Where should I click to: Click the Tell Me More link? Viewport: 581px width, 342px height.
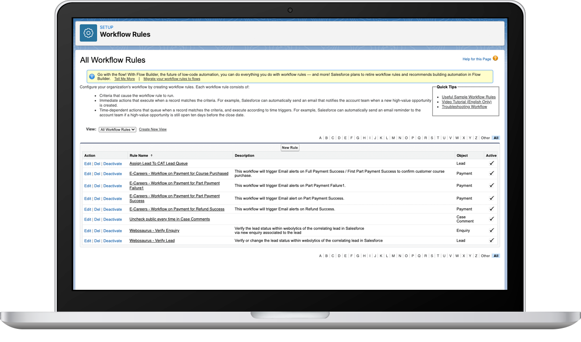point(124,78)
